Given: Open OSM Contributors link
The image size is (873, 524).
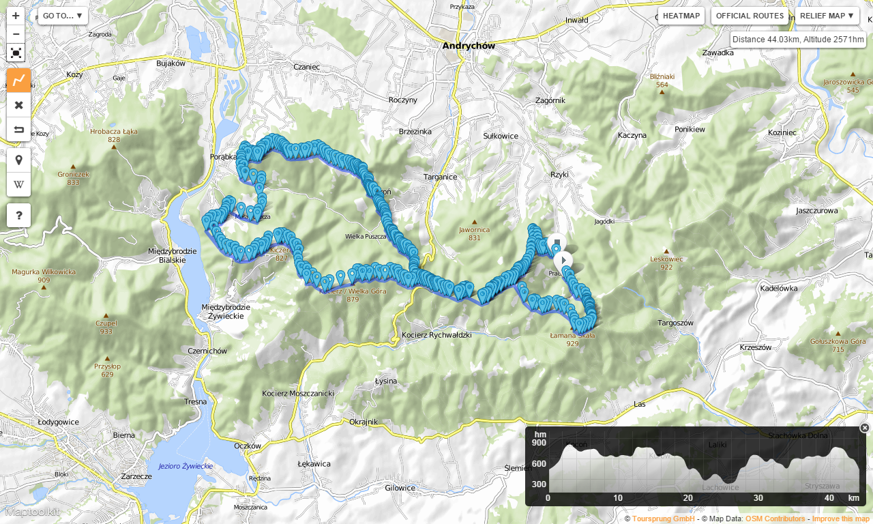Looking at the screenshot, I should (775, 519).
